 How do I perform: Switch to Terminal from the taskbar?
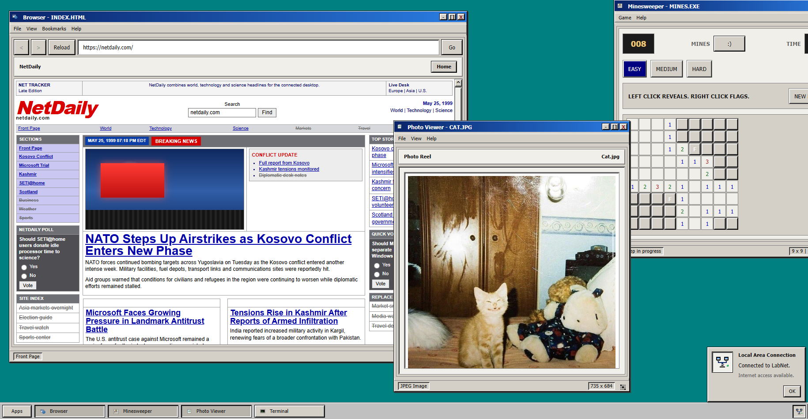(x=289, y=411)
